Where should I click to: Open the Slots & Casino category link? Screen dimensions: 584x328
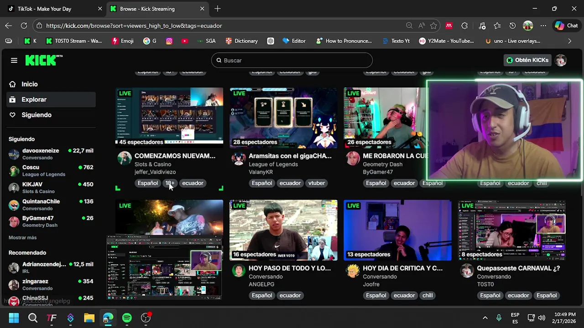152,164
